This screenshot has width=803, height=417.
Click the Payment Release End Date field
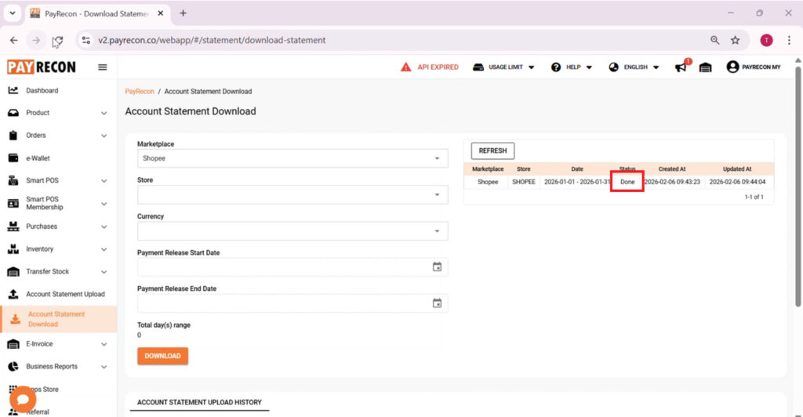[292, 303]
